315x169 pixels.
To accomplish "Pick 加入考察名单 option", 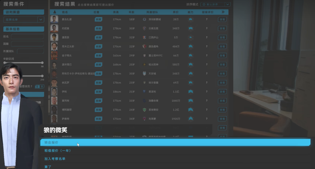I will point(55,159).
